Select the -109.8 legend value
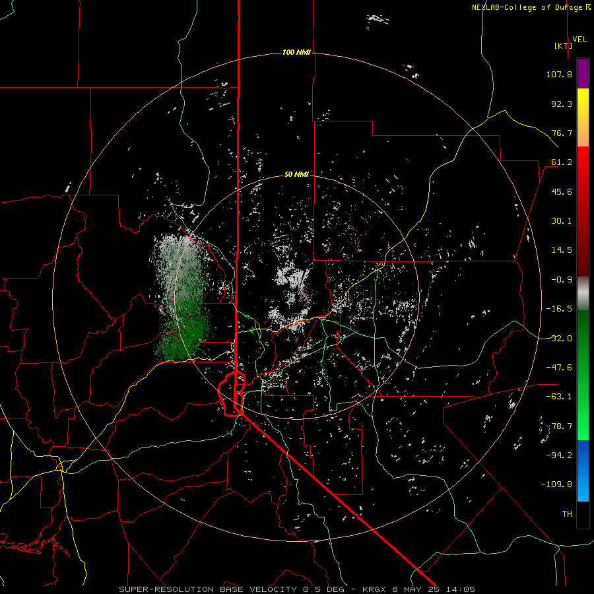594x594 pixels. tap(556, 484)
